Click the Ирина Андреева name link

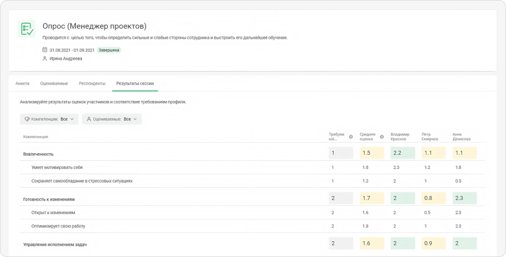click(66, 59)
